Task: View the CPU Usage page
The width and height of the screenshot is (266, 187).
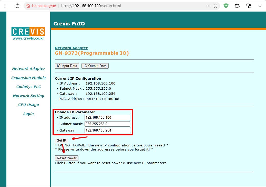Action: [28, 105]
